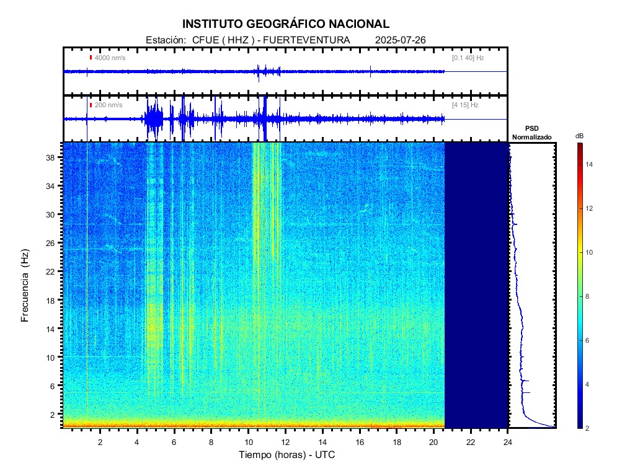Click colorbar tick value 8
Screen dimensions: 635x476
[588, 296]
